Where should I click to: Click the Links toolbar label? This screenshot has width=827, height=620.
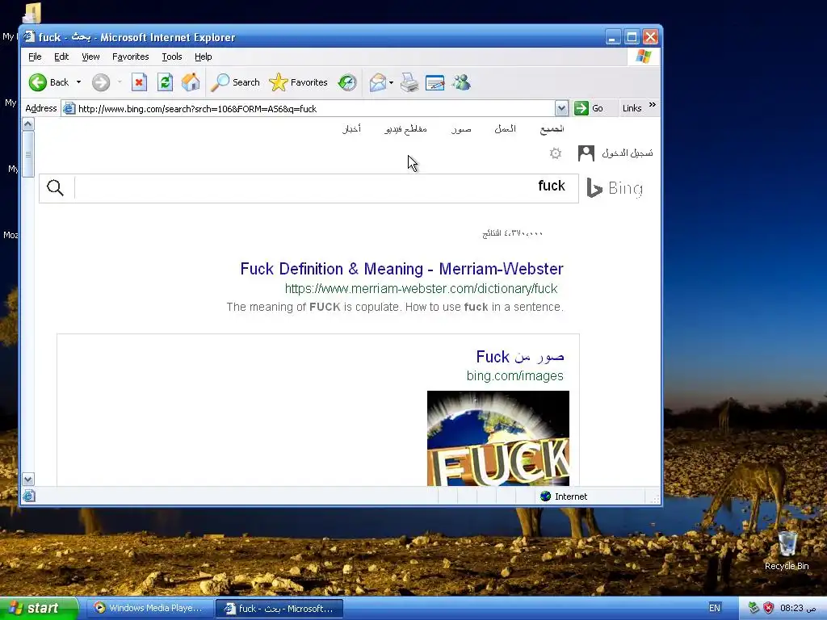[x=632, y=108]
